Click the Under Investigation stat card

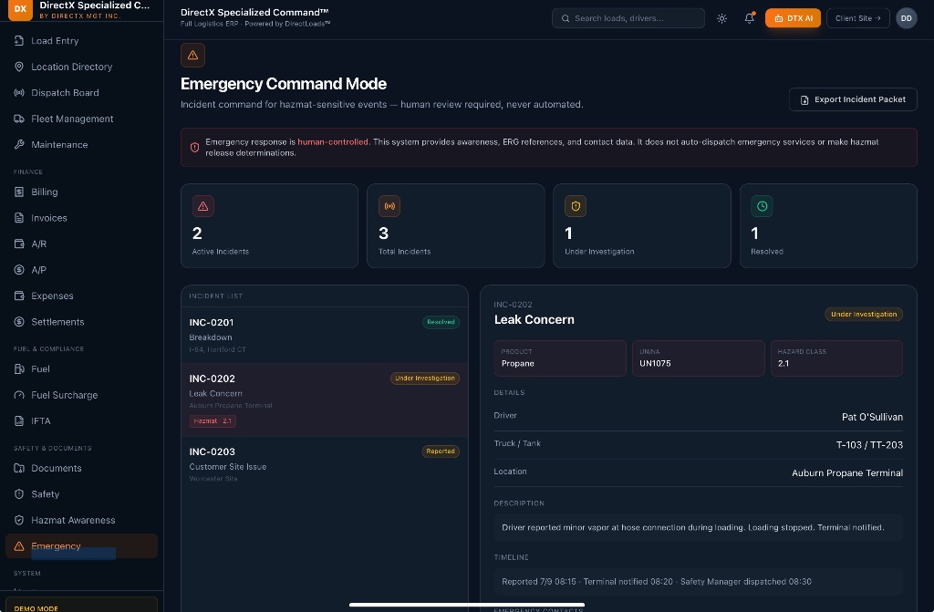642,226
